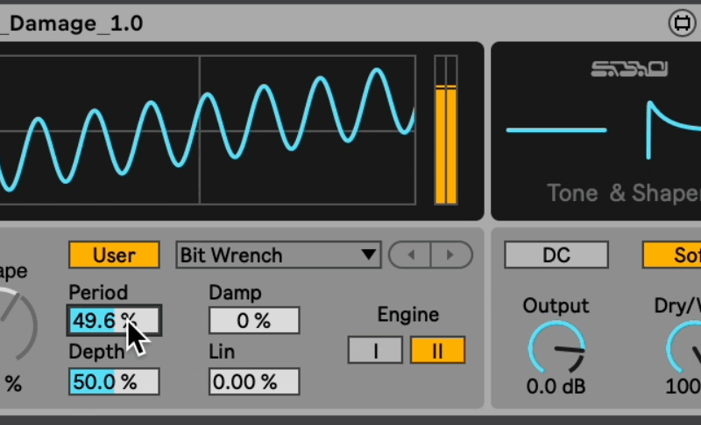Image resolution: width=701 pixels, height=425 pixels.
Task: Toggle the User mode button
Action: (114, 255)
